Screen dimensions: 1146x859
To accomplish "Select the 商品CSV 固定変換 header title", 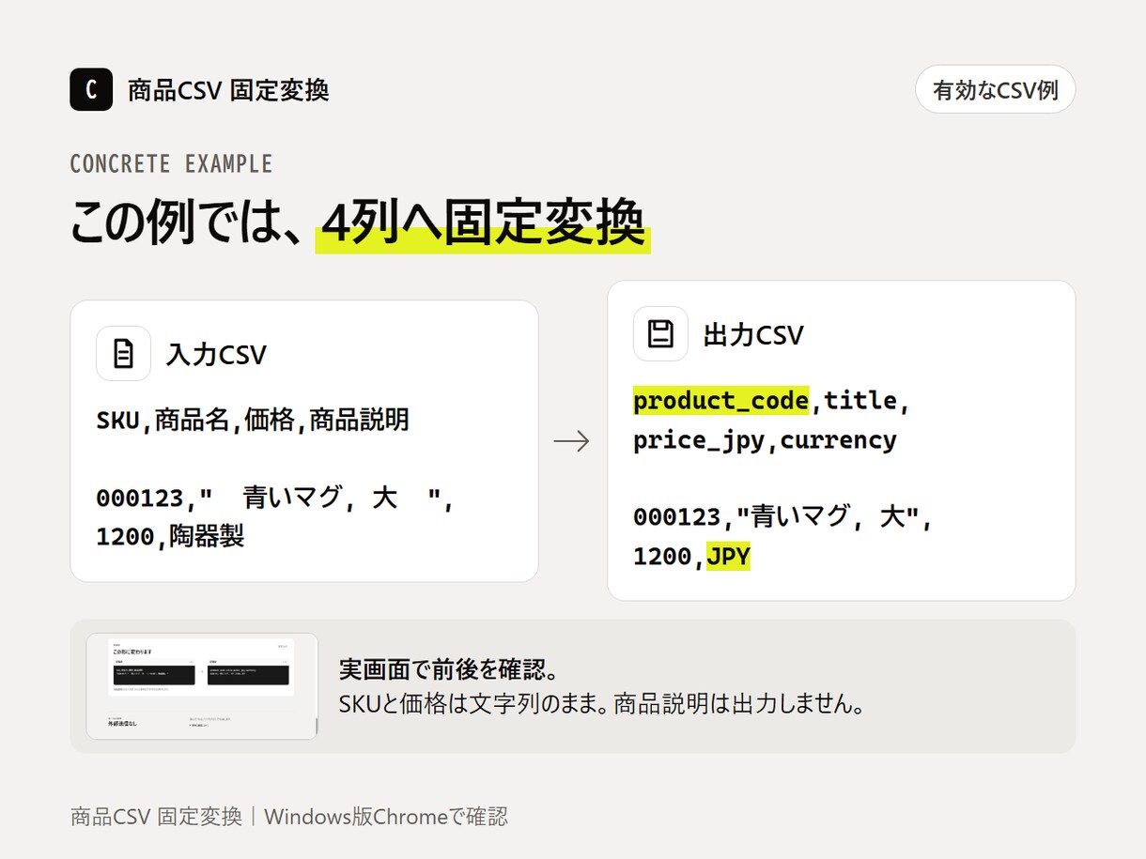I will (x=228, y=90).
